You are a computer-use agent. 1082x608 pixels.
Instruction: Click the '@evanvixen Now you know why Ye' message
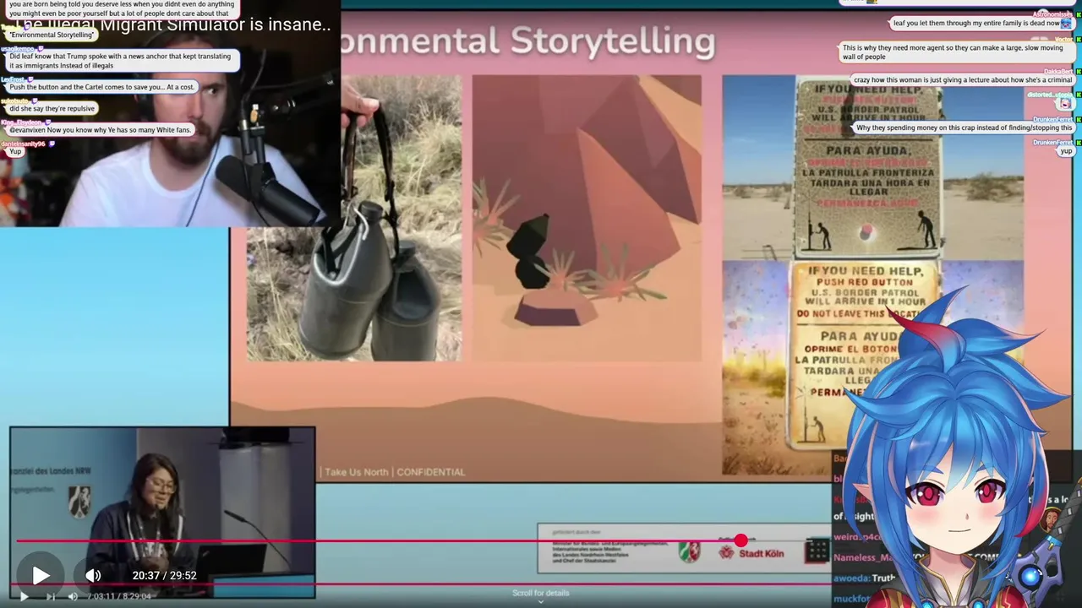coord(100,130)
